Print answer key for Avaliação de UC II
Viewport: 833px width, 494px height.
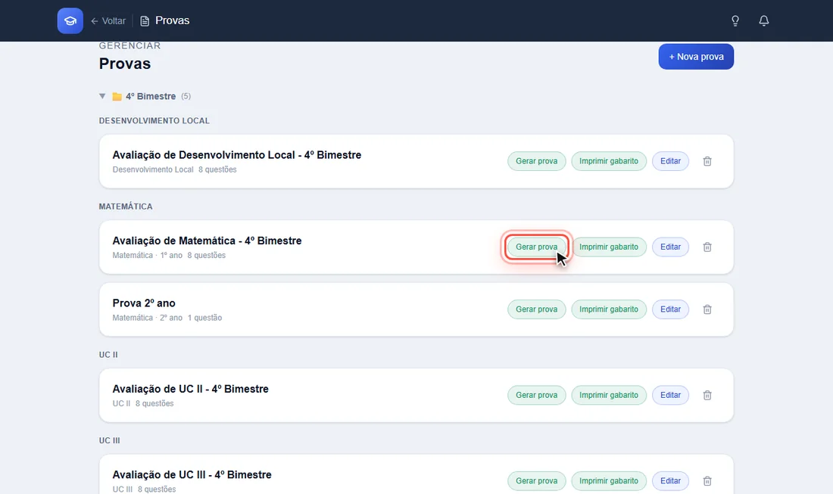609,396
